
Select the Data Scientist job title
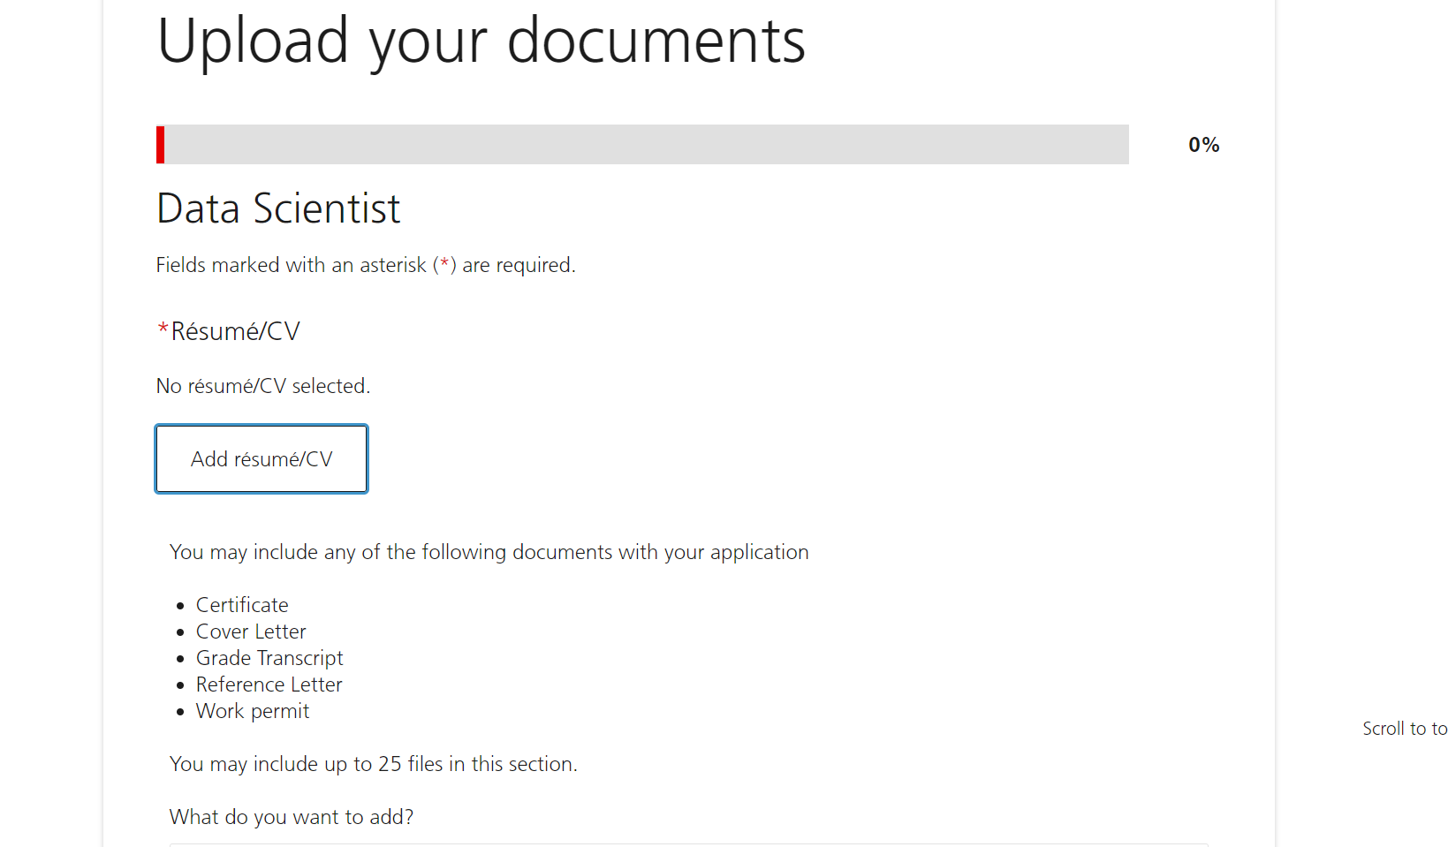pos(278,209)
